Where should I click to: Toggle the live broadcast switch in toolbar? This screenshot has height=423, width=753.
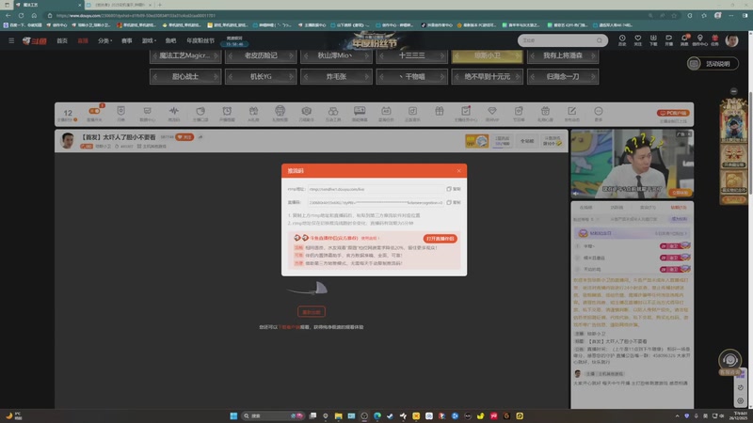click(94, 111)
